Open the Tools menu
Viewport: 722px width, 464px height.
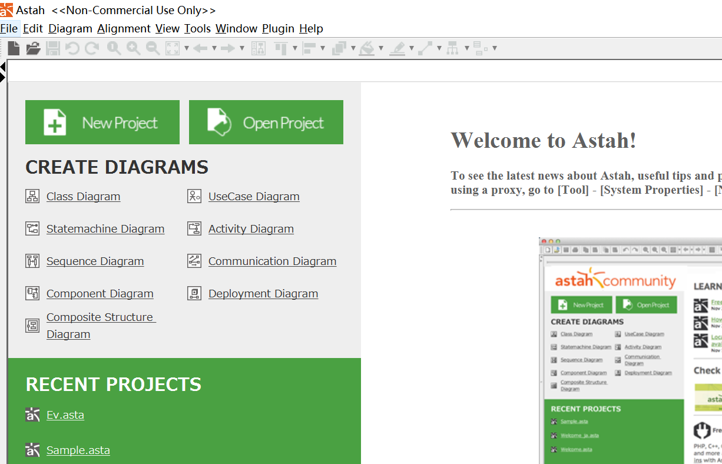click(197, 28)
